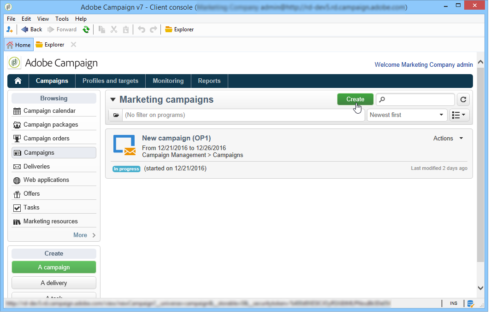This screenshot has height=326, width=502.
Task: Open the list view mode dropdown
Action: tap(459, 115)
